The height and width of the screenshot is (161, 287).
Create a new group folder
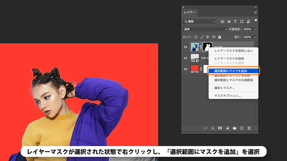234,128
